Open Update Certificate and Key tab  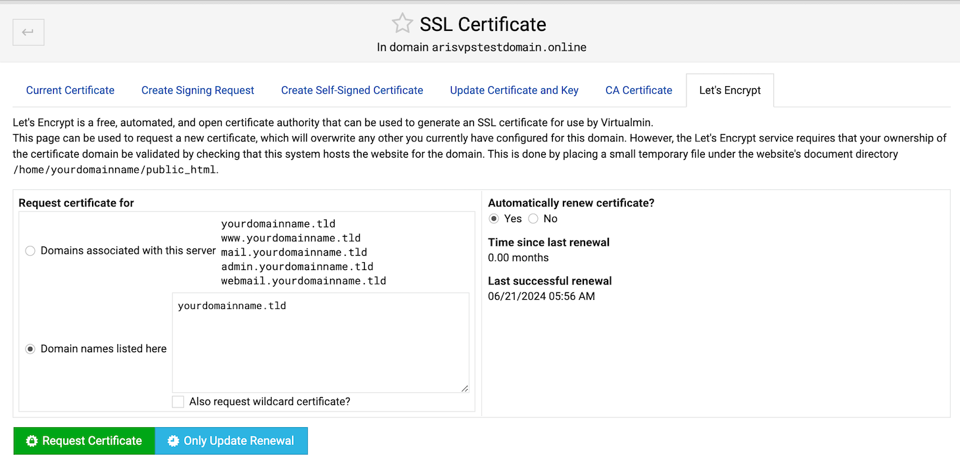[x=514, y=91]
